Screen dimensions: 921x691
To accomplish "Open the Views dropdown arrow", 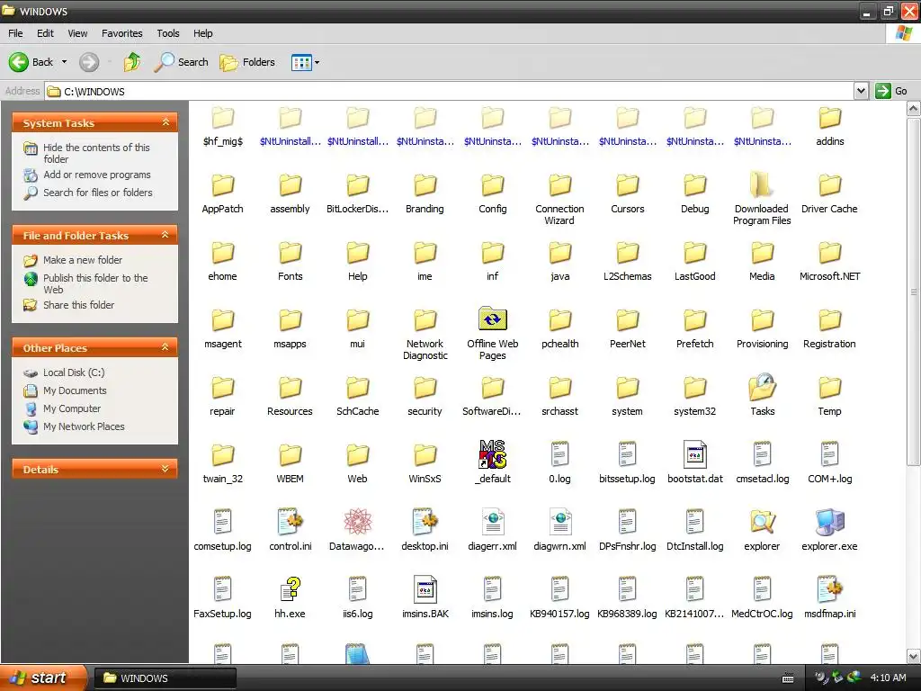I will click(317, 62).
